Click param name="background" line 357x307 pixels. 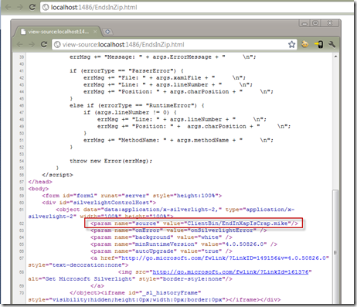pyautogui.click(x=161, y=237)
